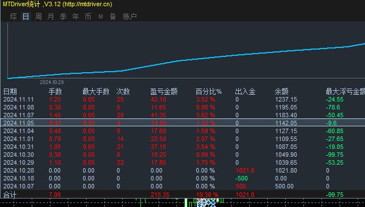The height and width of the screenshot is (207, 365).
Task: Click the blue equity curve line
Action: click(186, 60)
